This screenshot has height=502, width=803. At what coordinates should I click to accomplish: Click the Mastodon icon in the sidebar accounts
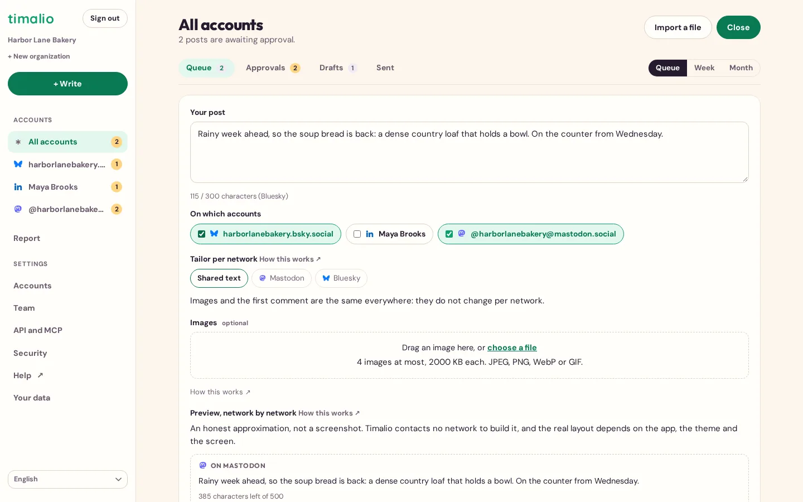pyautogui.click(x=18, y=209)
